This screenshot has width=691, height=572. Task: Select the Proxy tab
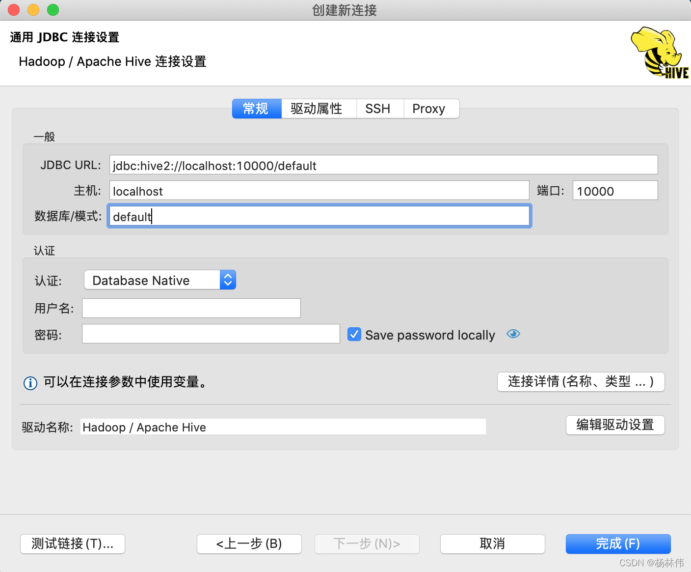pyautogui.click(x=428, y=109)
